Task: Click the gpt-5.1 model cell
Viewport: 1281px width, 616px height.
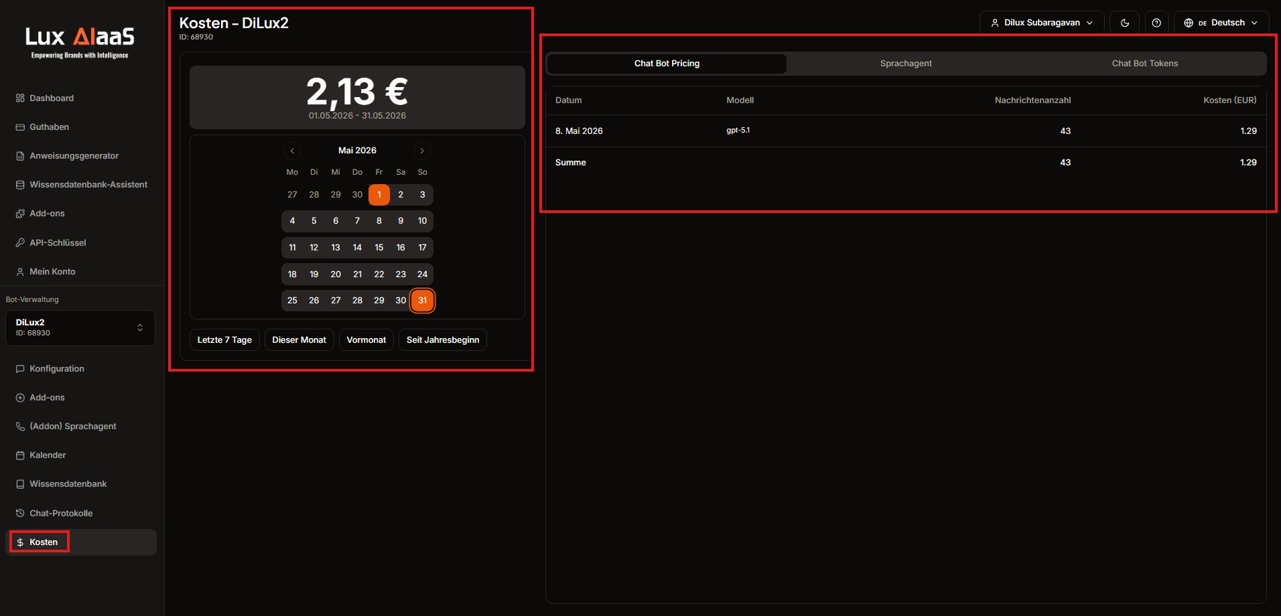Action: coord(738,131)
